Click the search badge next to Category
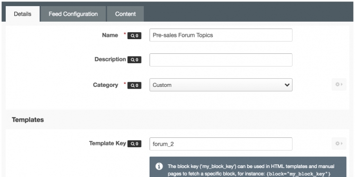The image size is (355, 177). pos(134,85)
